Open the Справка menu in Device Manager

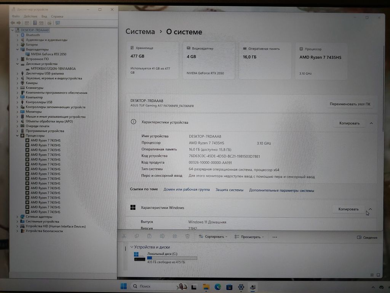tap(57, 16)
